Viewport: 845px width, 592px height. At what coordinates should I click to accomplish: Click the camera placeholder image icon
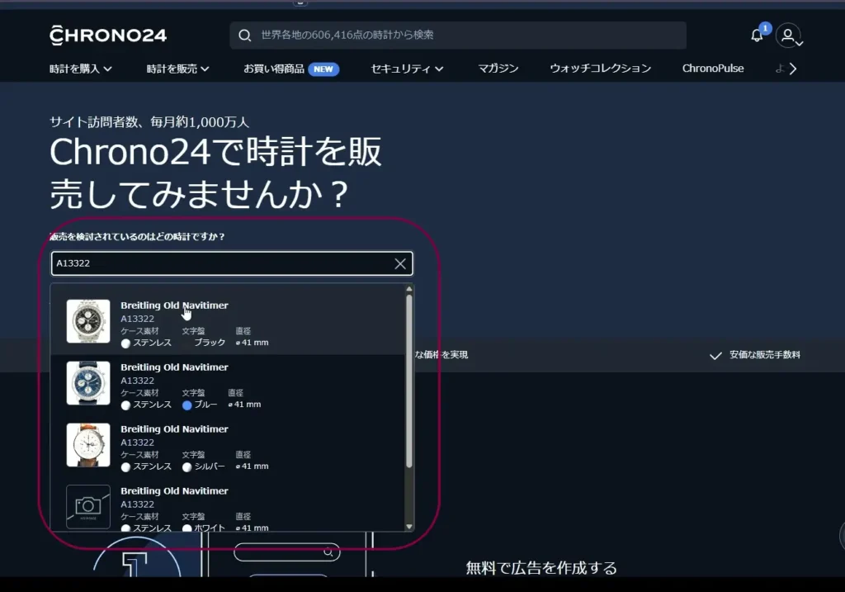click(x=88, y=506)
